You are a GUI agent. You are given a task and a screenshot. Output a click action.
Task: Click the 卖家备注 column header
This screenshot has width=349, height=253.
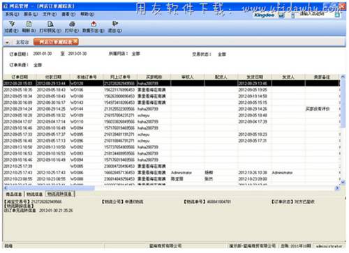(x=322, y=77)
